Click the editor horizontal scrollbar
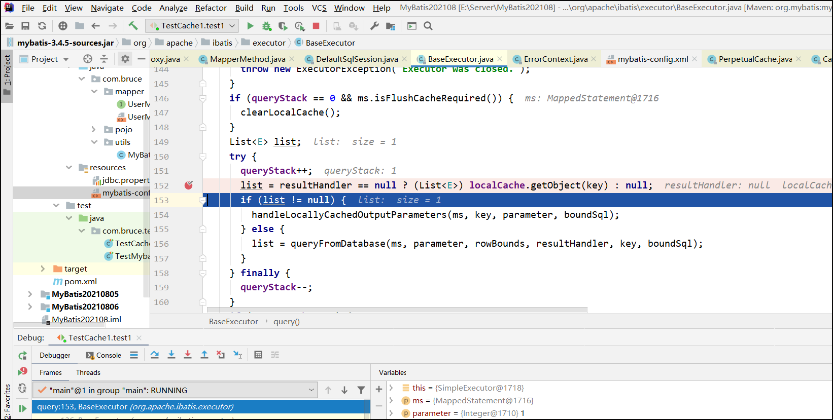The image size is (833, 420). tap(397, 310)
